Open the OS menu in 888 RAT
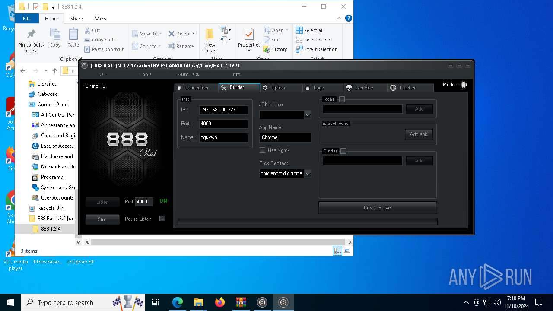This screenshot has height=311, width=553. [102, 74]
